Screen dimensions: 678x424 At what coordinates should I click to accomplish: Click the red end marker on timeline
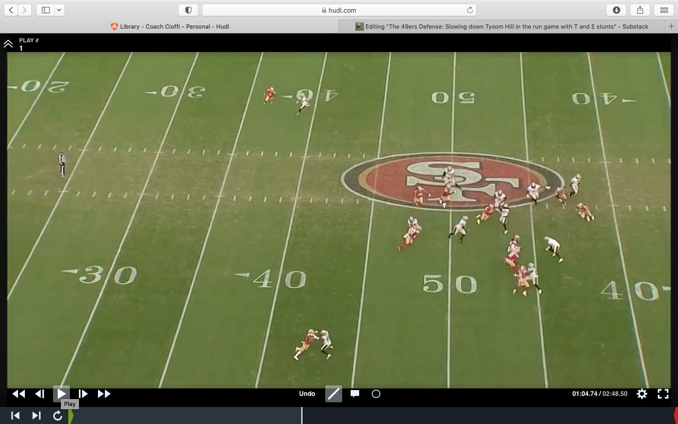[676, 416]
